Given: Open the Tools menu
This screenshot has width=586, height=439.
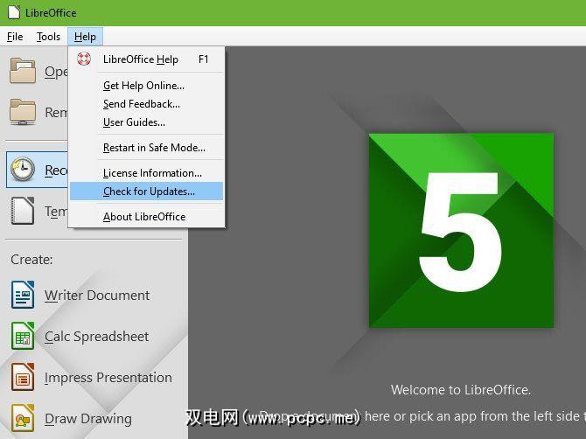Looking at the screenshot, I should 48,37.
